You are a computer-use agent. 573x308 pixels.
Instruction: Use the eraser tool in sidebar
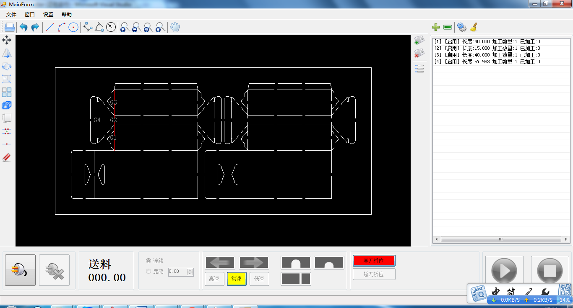pyautogui.click(x=7, y=157)
